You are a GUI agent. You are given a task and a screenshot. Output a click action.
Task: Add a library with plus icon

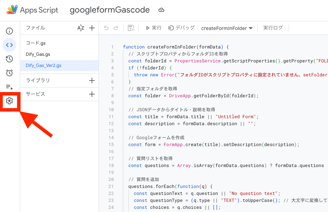(92, 81)
